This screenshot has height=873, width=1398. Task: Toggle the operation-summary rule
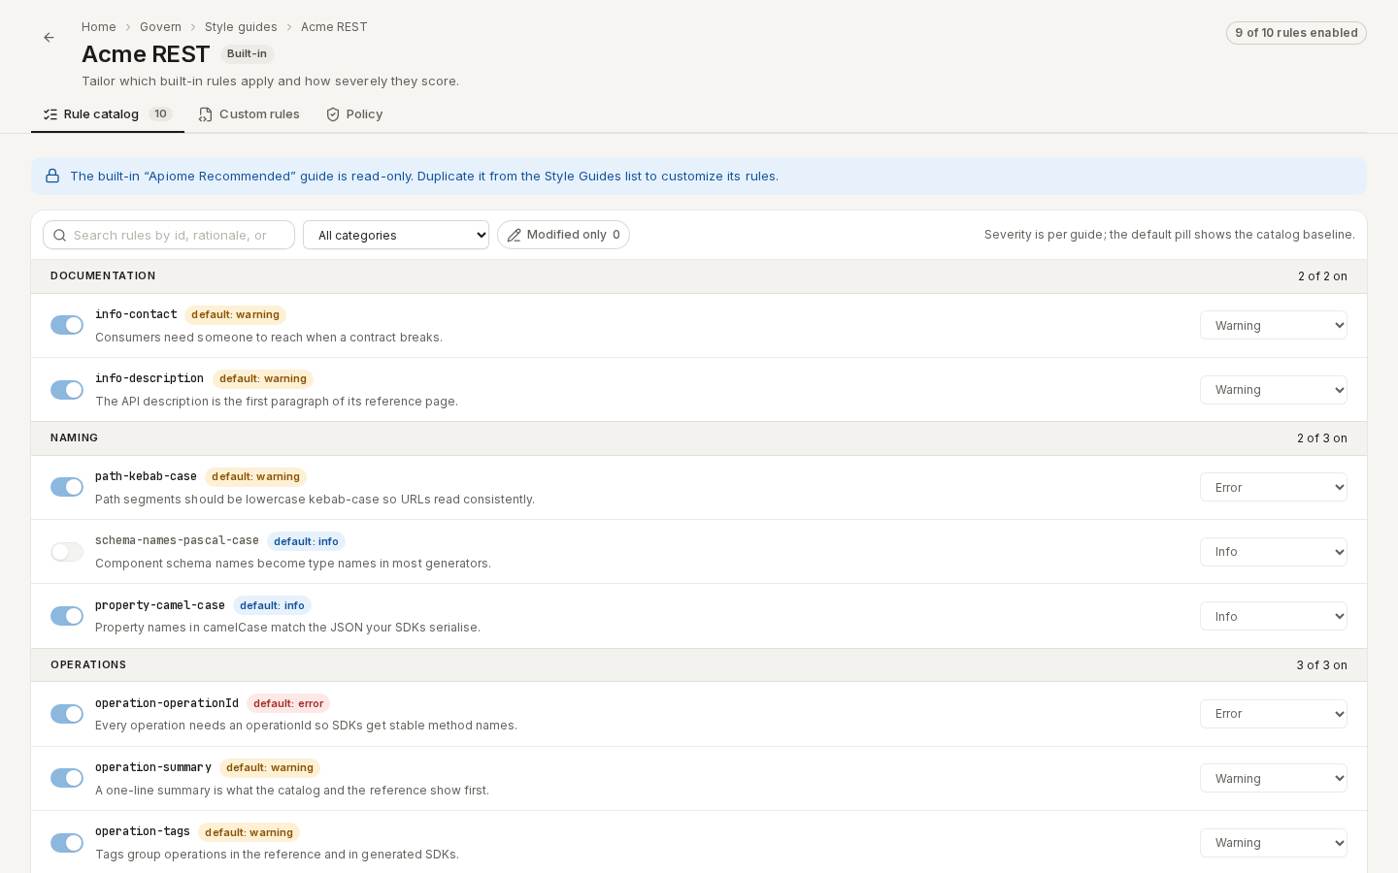67,778
